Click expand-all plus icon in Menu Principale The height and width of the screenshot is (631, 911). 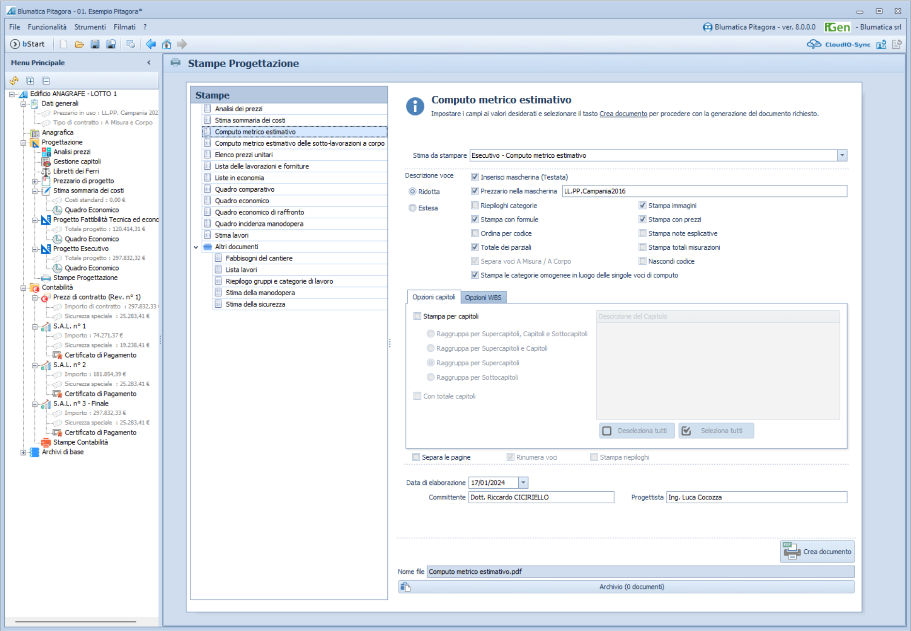(x=30, y=80)
